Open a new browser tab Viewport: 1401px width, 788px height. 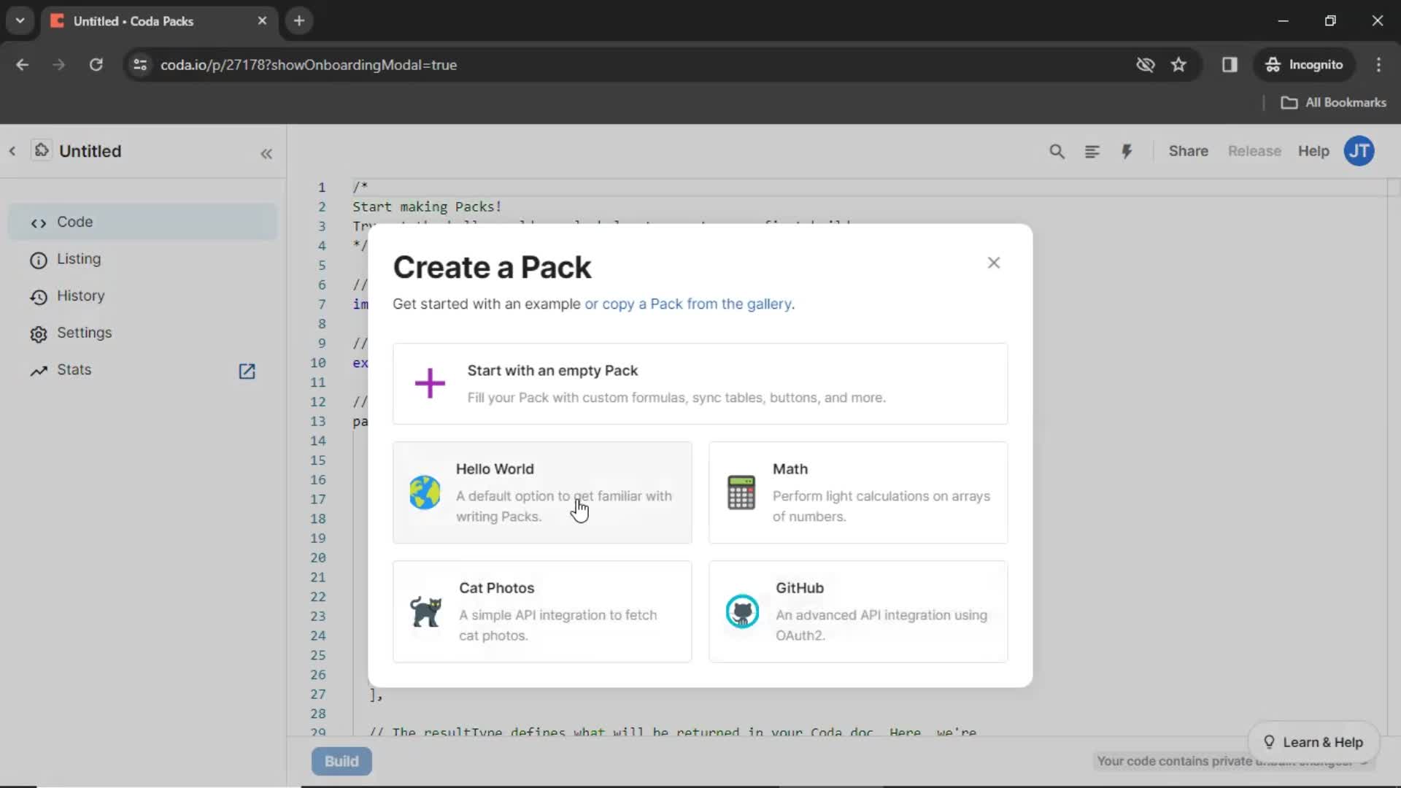[x=298, y=20]
